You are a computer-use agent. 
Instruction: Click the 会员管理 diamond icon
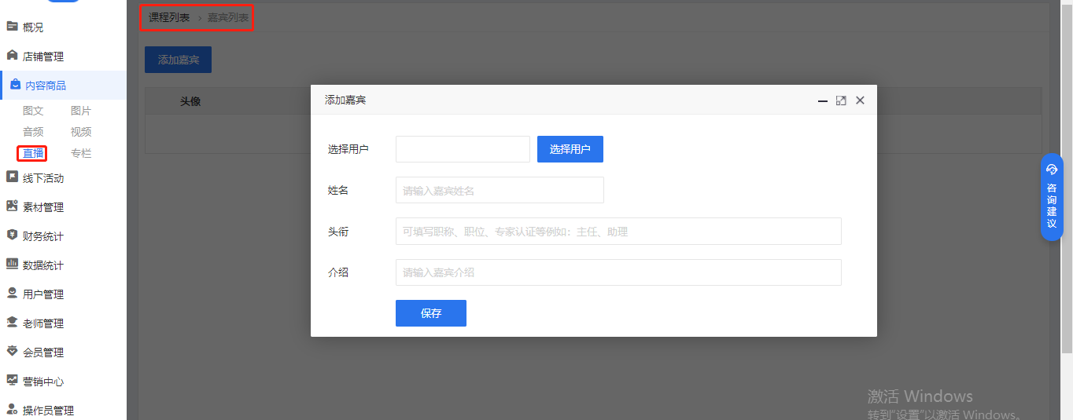click(12, 352)
